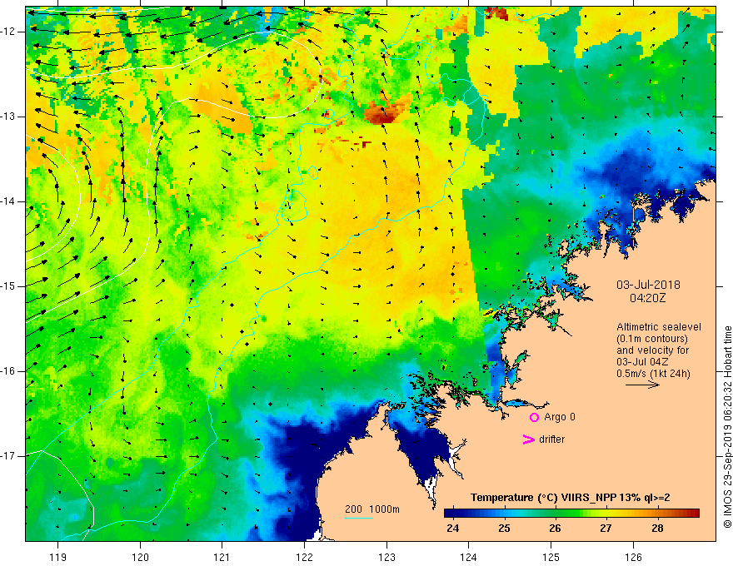This screenshot has height=566, width=733.
Task: Click longitude axis label 123
Action: click(x=386, y=557)
